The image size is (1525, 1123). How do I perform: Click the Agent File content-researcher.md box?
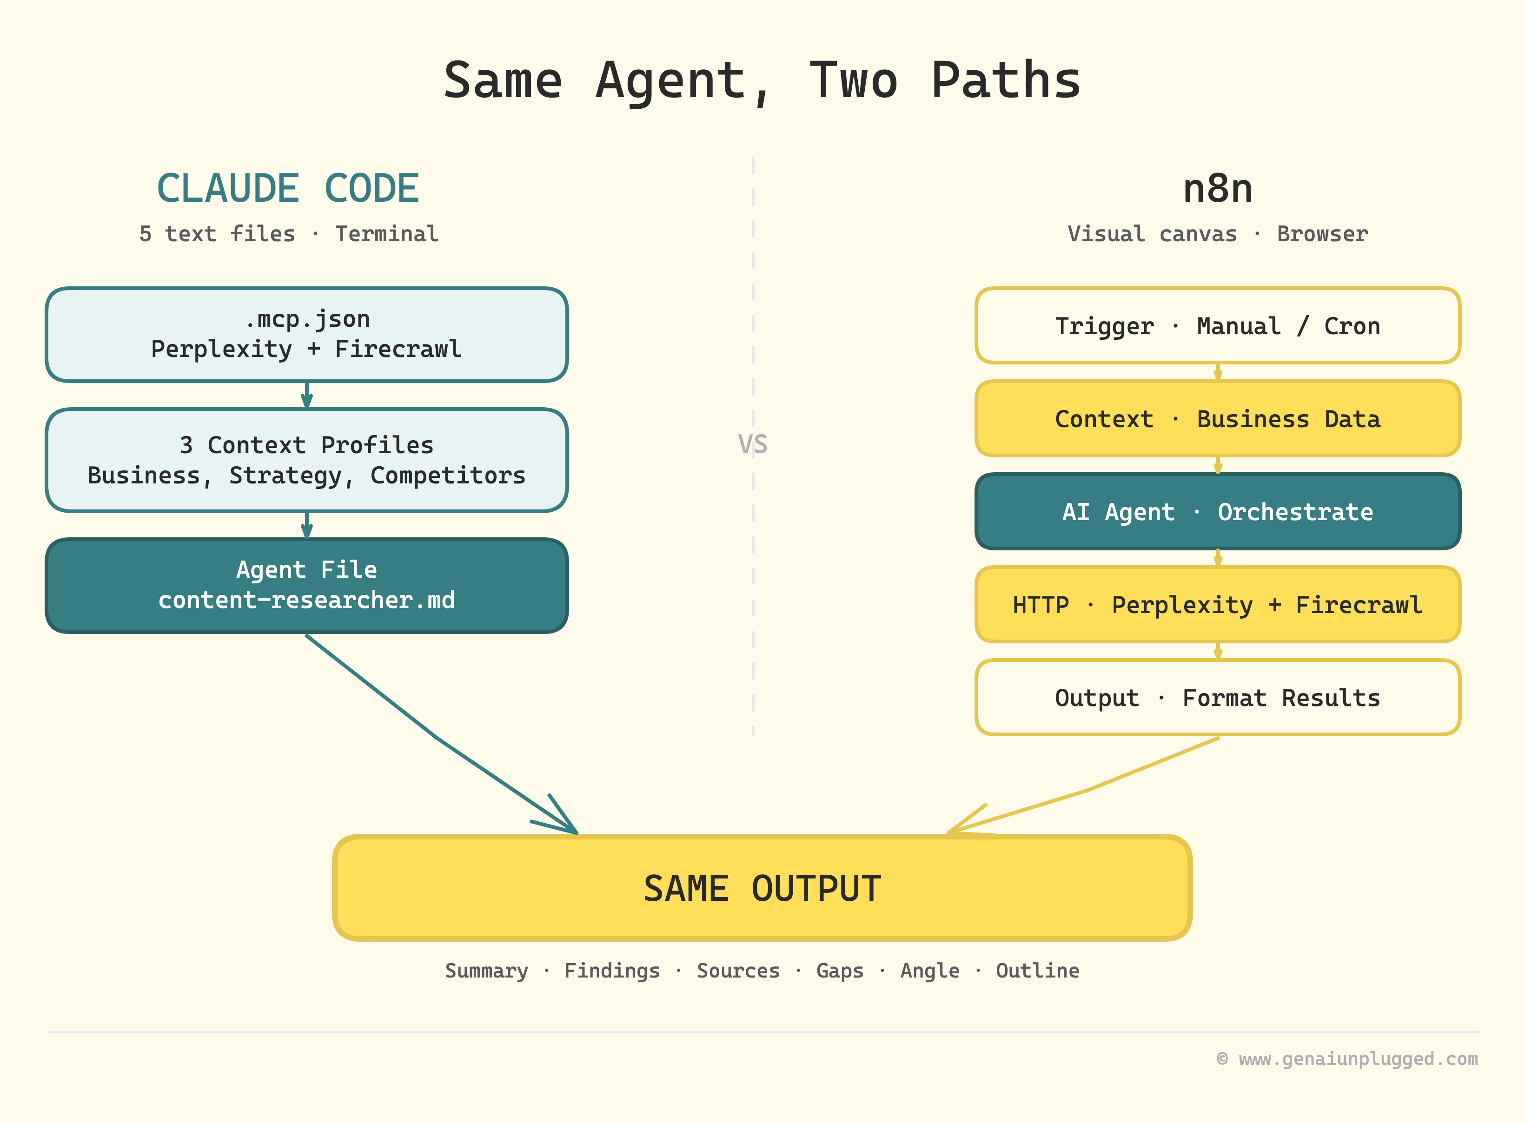(x=306, y=585)
